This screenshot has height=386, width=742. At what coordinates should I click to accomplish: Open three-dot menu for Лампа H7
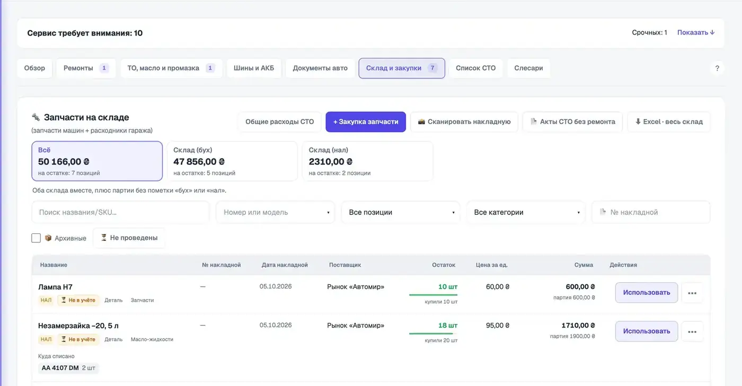[x=692, y=293]
